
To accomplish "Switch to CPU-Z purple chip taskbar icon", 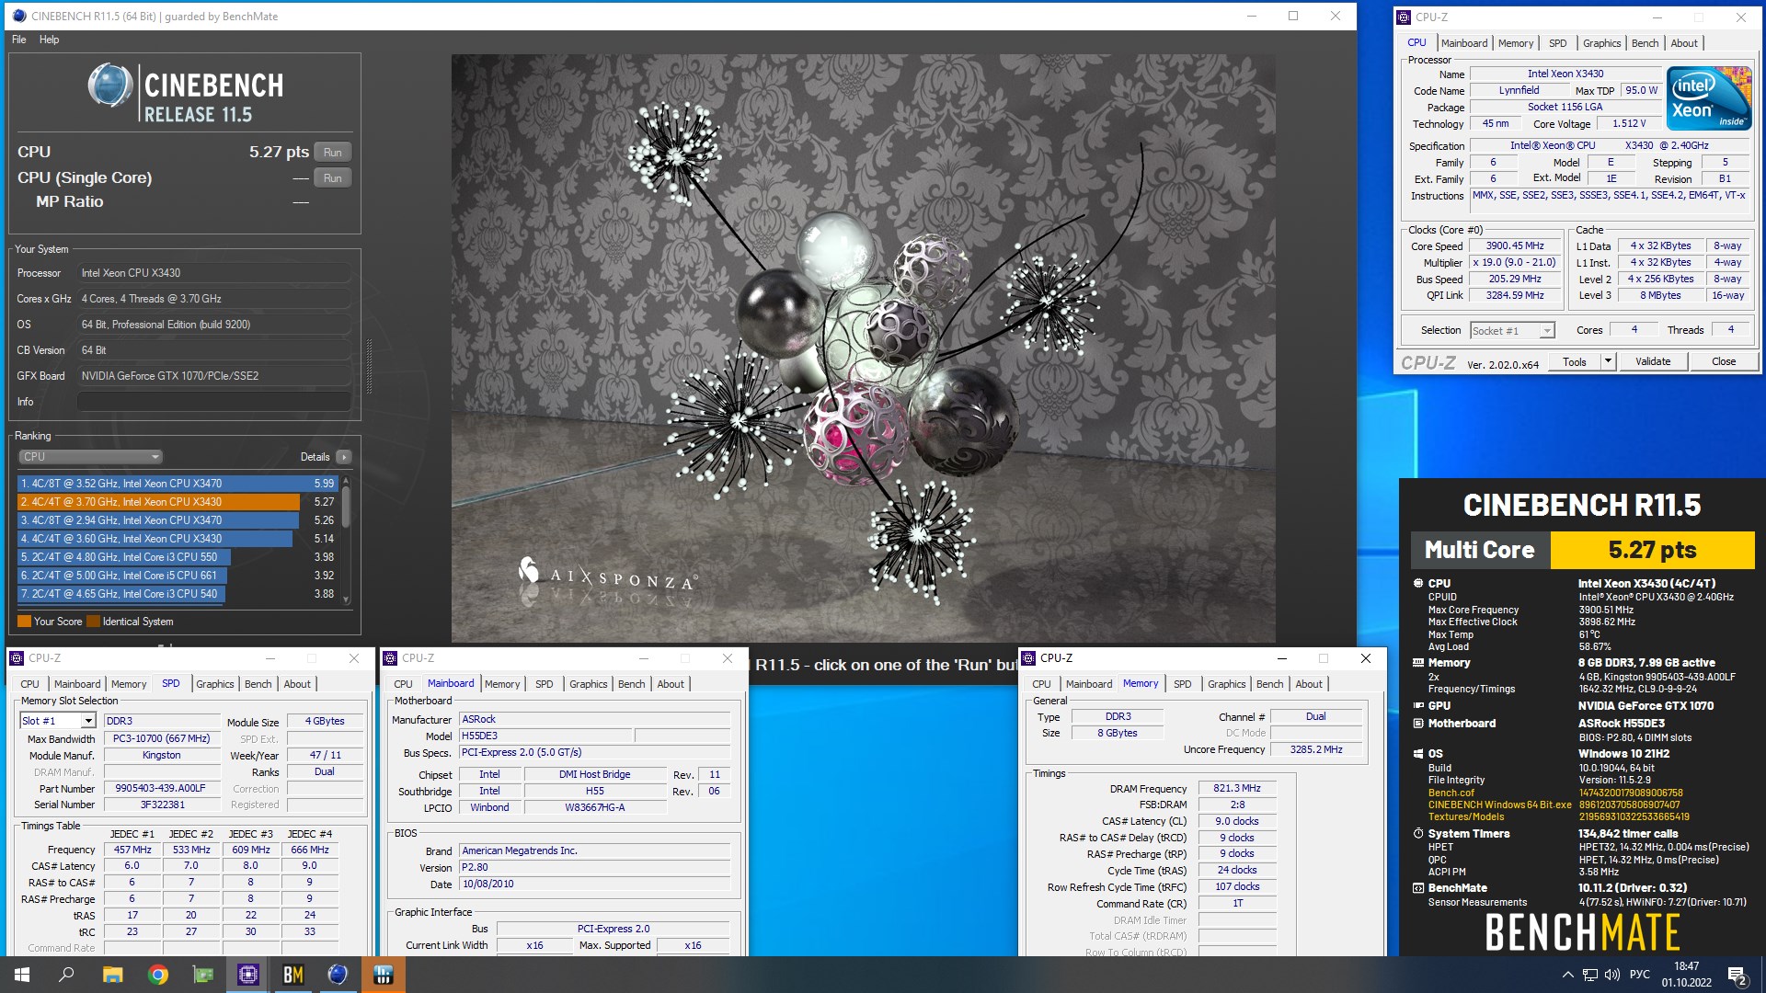I will point(247,975).
